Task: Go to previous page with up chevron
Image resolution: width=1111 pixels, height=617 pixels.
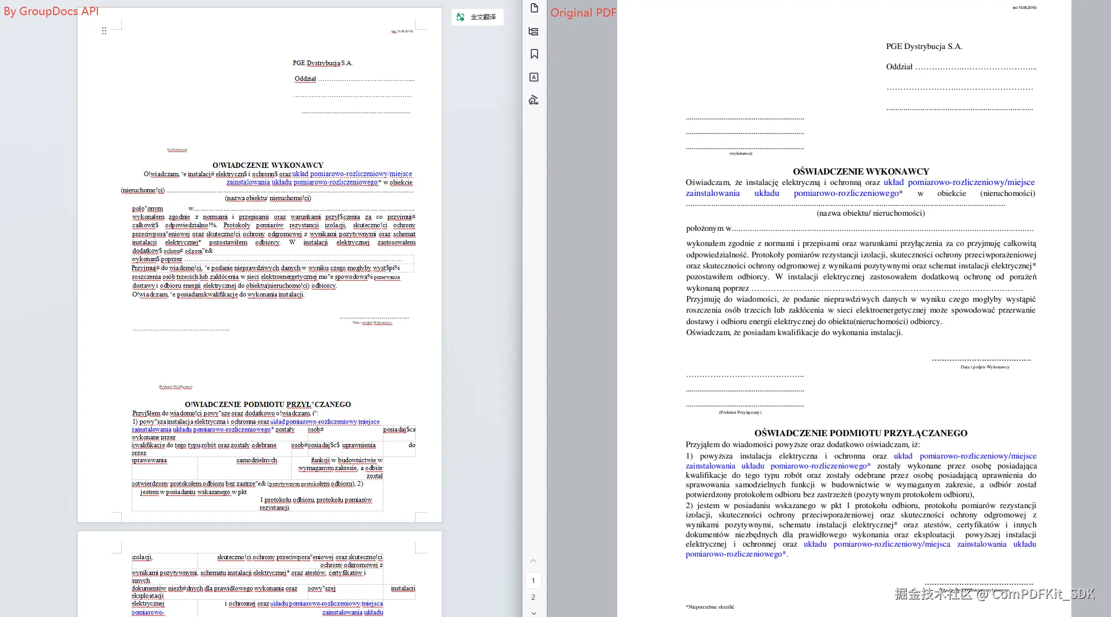Action: coord(533,561)
